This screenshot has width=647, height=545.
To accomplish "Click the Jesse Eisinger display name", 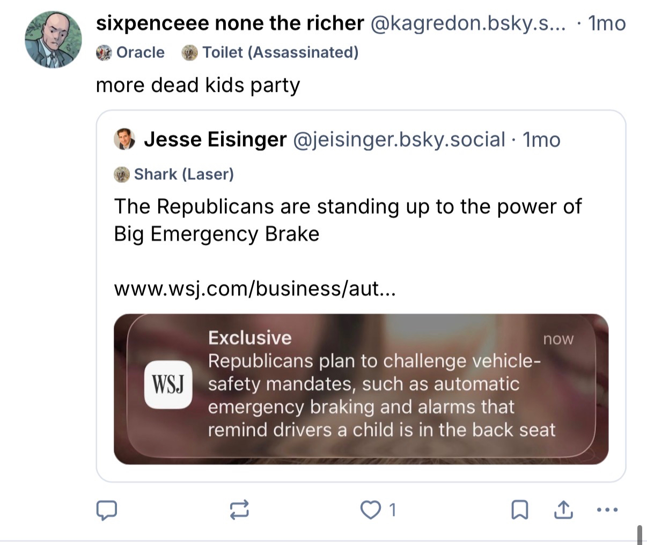I will [x=215, y=140].
